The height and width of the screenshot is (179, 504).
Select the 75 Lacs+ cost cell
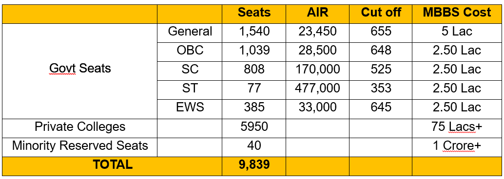pyautogui.click(x=456, y=127)
